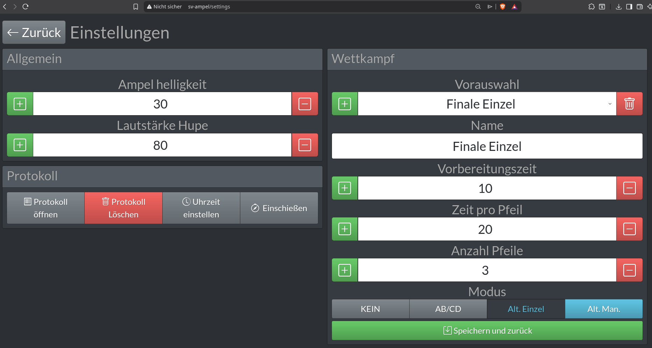Increase Lautstärke Hupe with plus button
Image resolution: width=652 pixels, height=348 pixels.
pos(20,145)
